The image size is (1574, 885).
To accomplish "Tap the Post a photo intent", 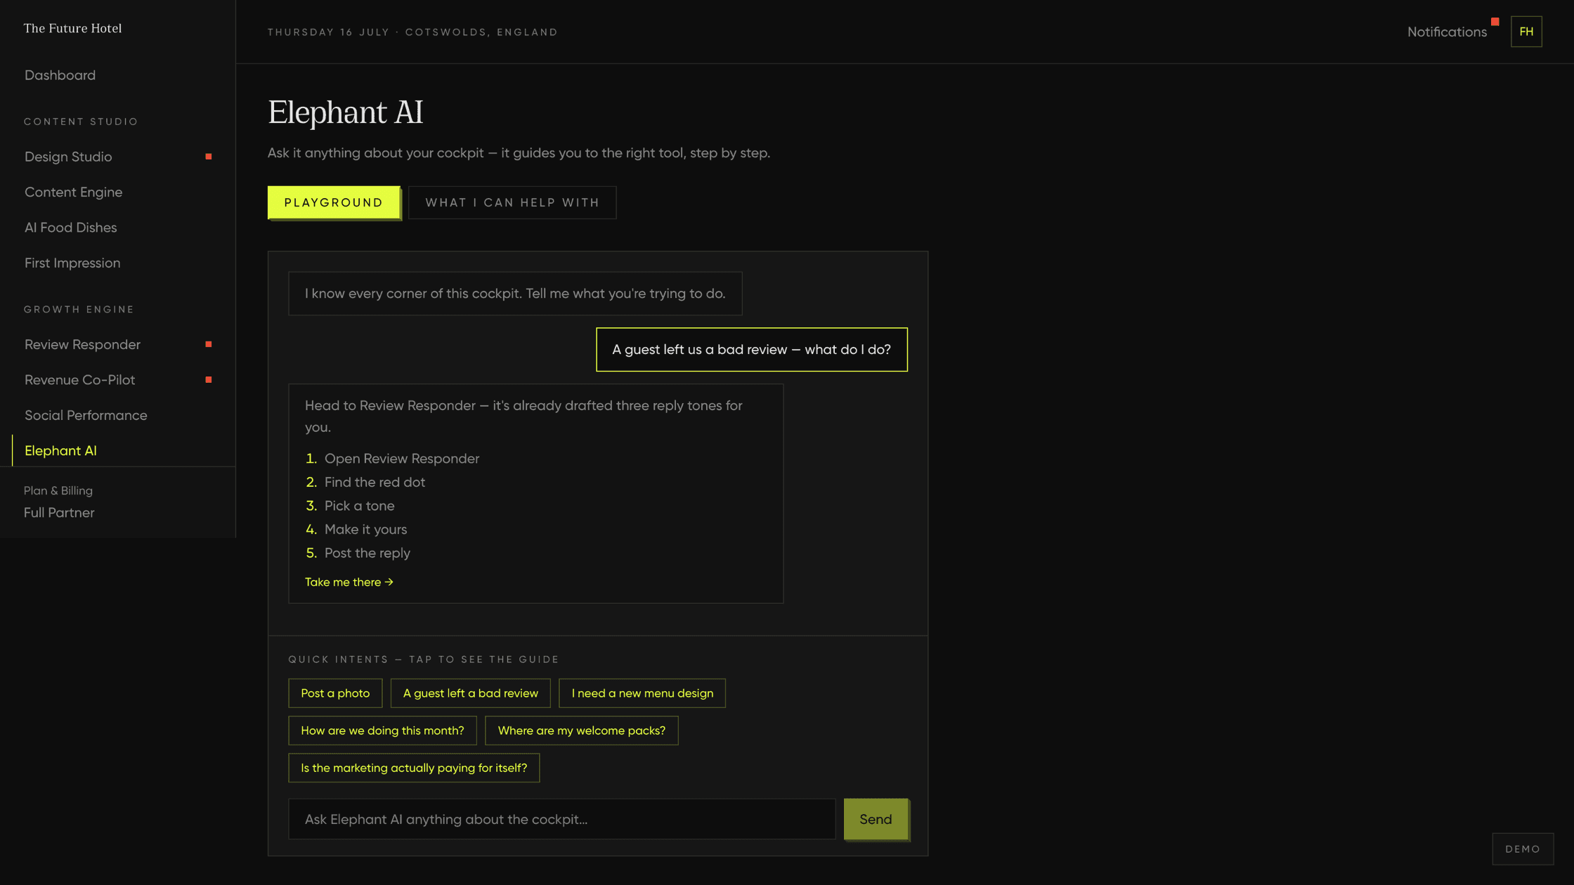I will pos(335,693).
